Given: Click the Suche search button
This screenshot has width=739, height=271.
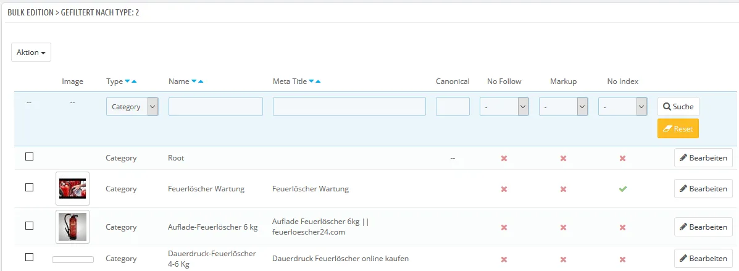Looking at the screenshot, I should pyautogui.click(x=678, y=107).
